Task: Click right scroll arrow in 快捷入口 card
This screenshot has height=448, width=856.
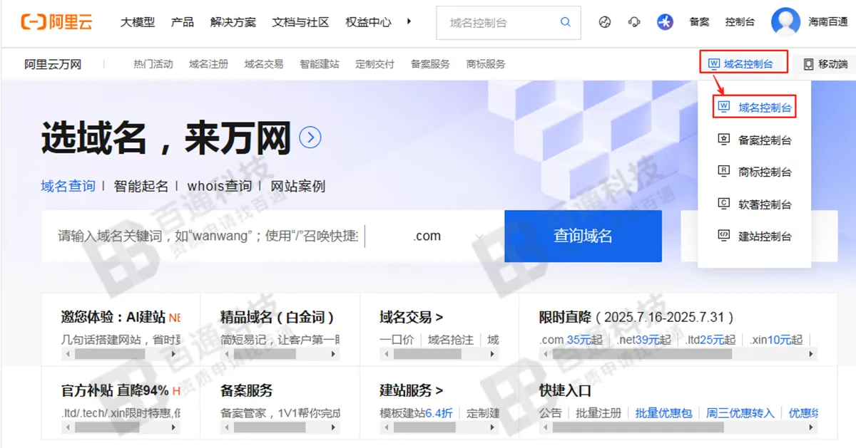Action: point(812,427)
